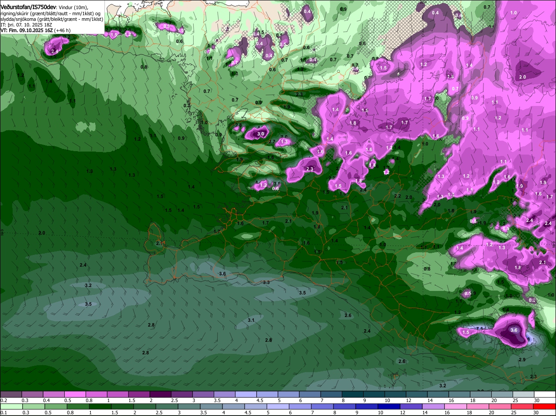Pick upper scale swatch between 10 and 12
This screenshot has height=416, width=556.
coord(395,394)
